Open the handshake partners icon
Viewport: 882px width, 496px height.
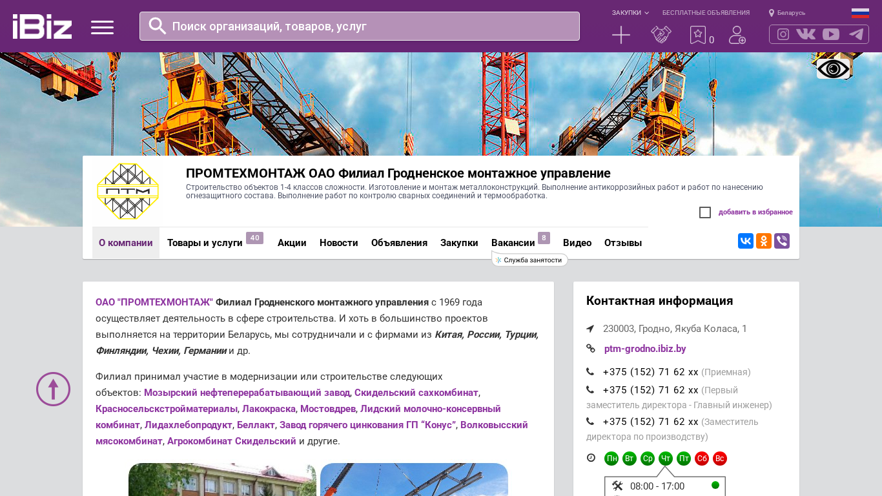tap(661, 35)
